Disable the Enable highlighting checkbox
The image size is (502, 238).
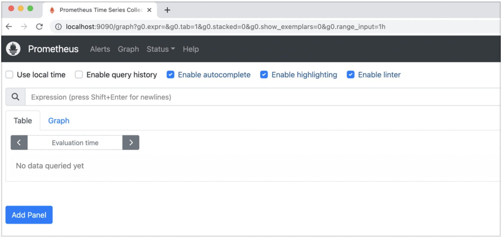point(264,75)
